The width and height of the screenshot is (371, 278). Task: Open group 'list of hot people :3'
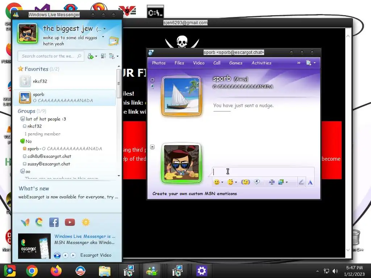tap(46, 119)
